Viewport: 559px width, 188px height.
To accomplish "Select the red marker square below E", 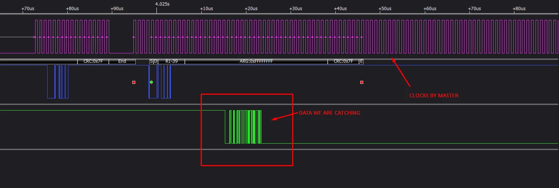I will click(x=362, y=82).
